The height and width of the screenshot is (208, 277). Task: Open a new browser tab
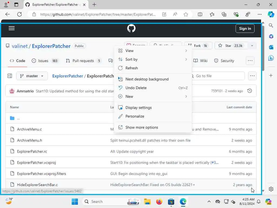tap(94, 5)
